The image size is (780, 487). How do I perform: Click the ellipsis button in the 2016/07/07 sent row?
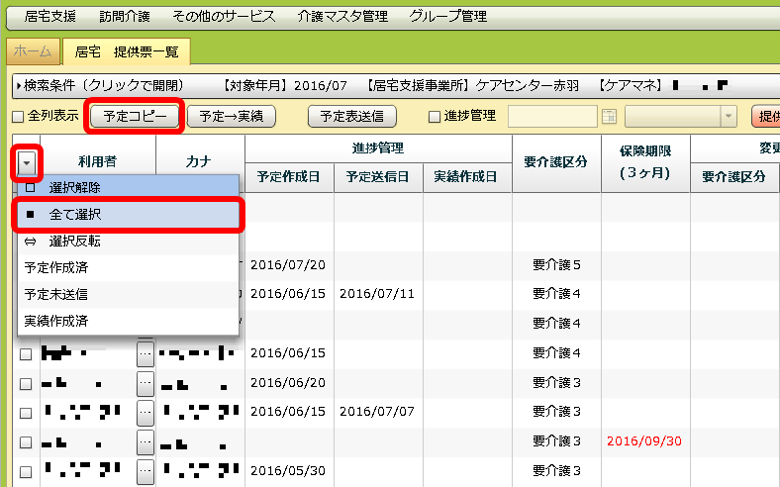pyautogui.click(x=146, y=411)
